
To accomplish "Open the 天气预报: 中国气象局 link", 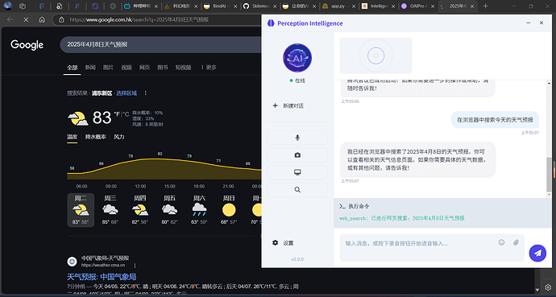I will (x=102, y=277).
